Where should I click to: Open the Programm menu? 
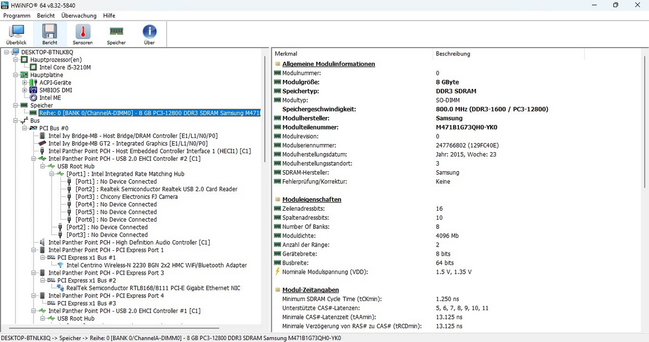(x=17, y=15)
